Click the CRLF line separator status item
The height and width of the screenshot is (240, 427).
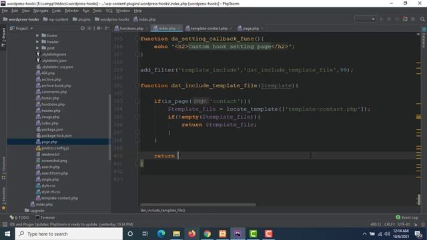390,225
